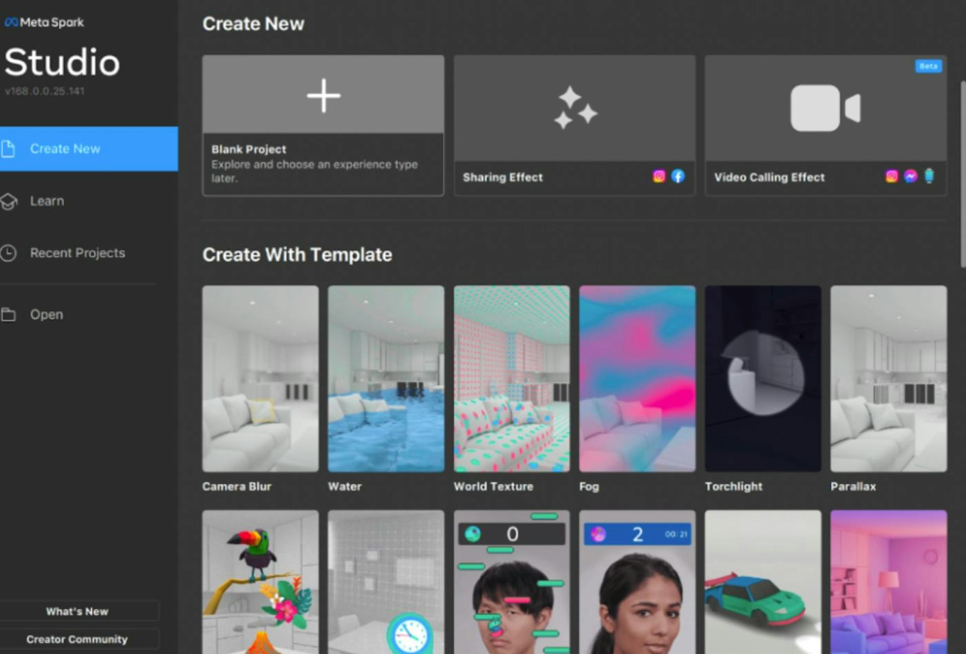Select the World Texture template
Image resolution: width=966 pixels, height=654 pixels.
pyautogui.click(x=511, y=378)
